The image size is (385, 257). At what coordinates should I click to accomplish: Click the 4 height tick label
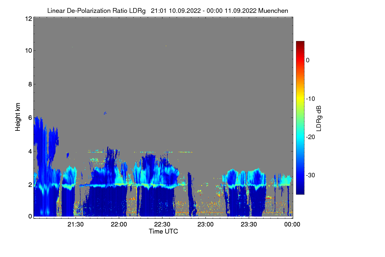pos(30,151)
